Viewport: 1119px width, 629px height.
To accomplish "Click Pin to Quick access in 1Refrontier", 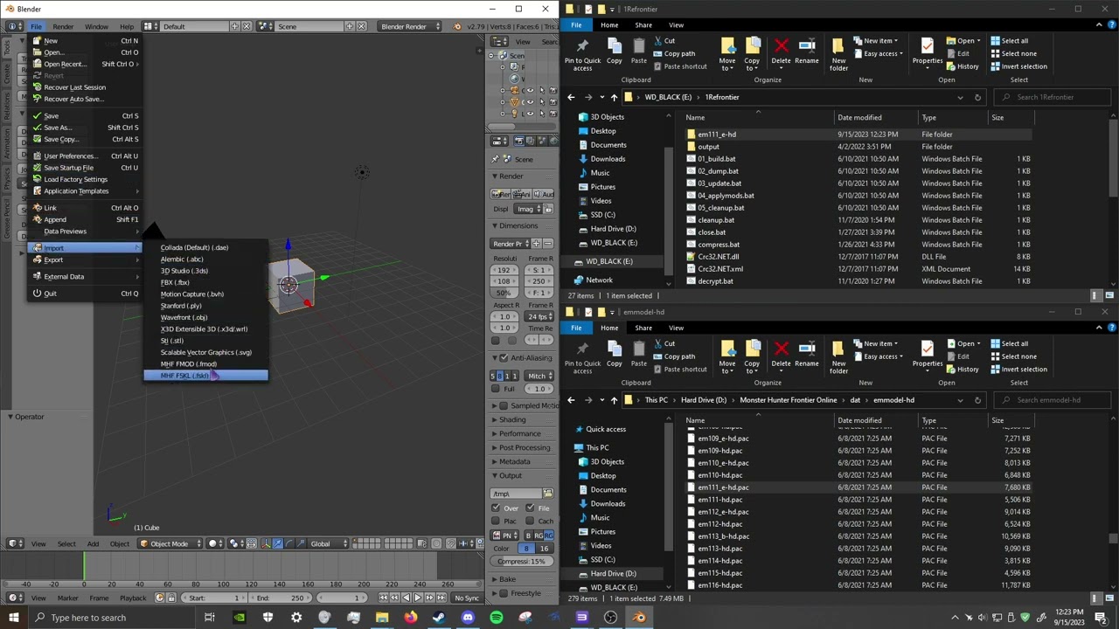I will 582,54.
